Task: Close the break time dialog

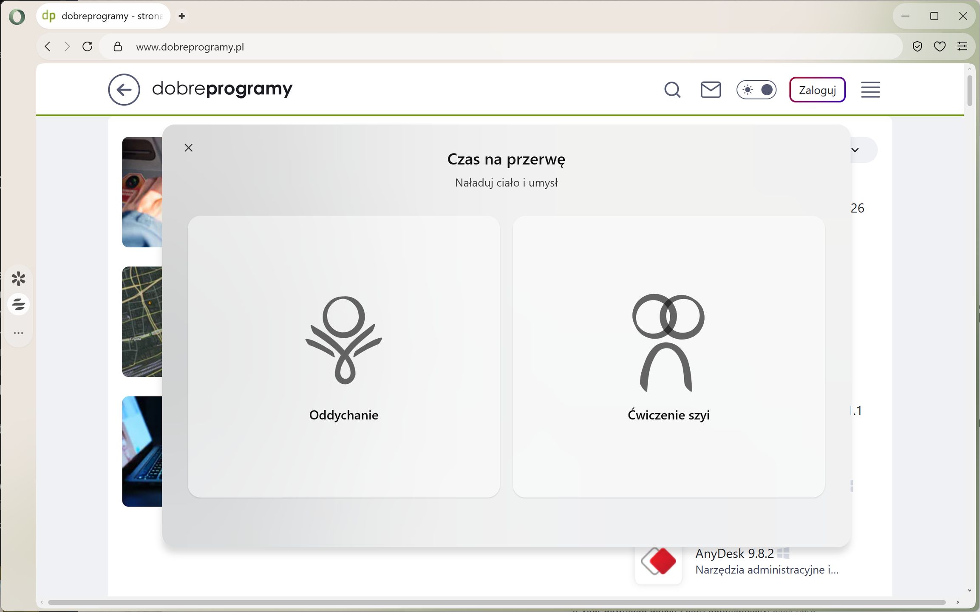Action: click(189, 147)
